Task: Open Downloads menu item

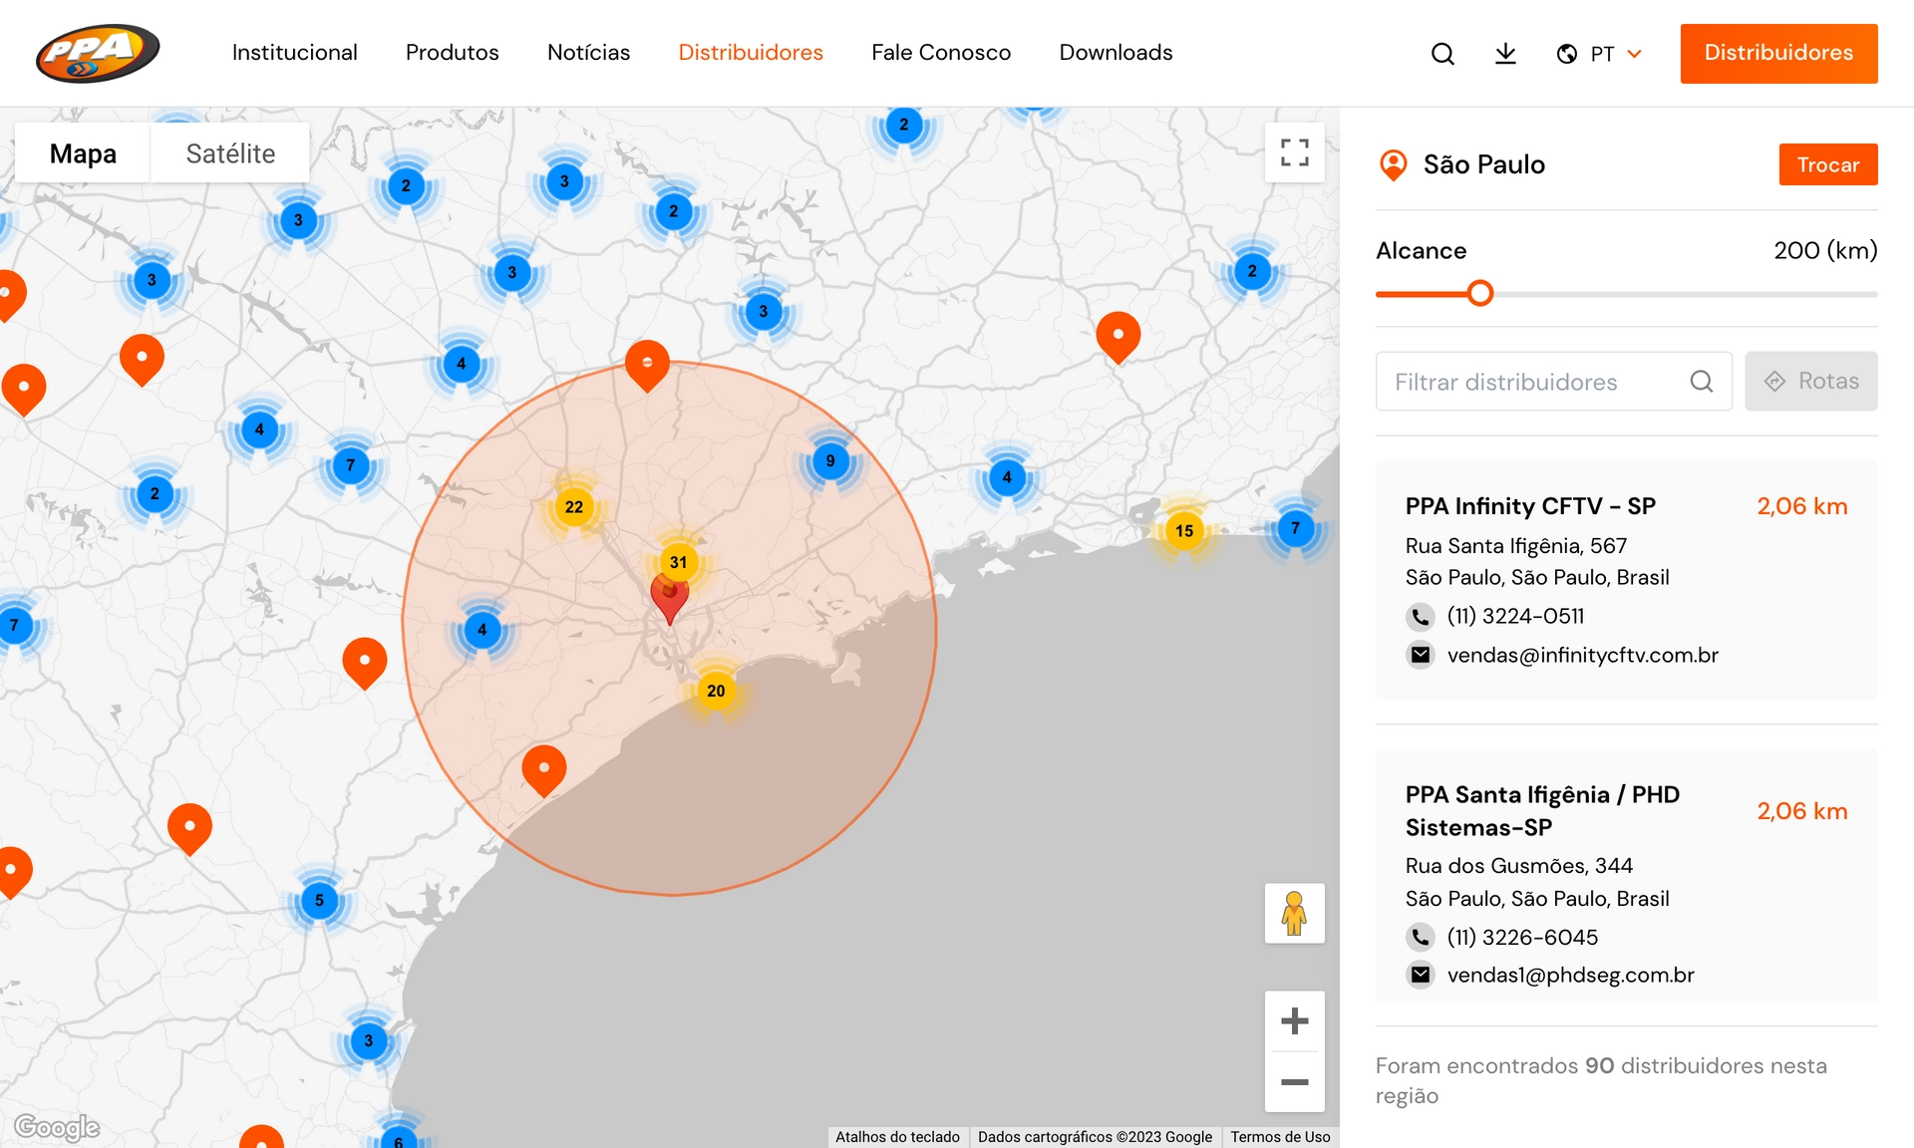Action: tap(1116, 53)
